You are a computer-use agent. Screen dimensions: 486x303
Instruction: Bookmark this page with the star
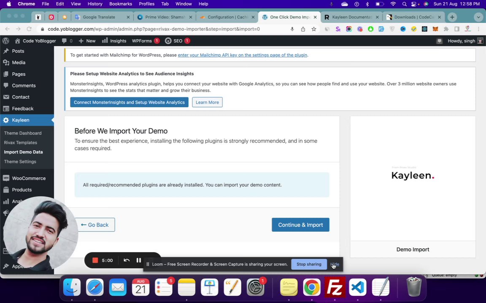coord(314,29)
